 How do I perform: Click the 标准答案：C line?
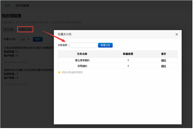(x=11, y=74)
